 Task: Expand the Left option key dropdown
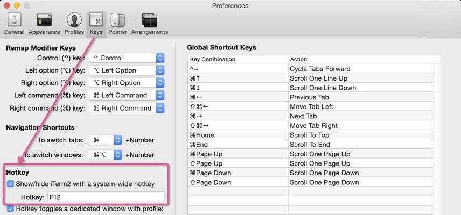point(127,70)
